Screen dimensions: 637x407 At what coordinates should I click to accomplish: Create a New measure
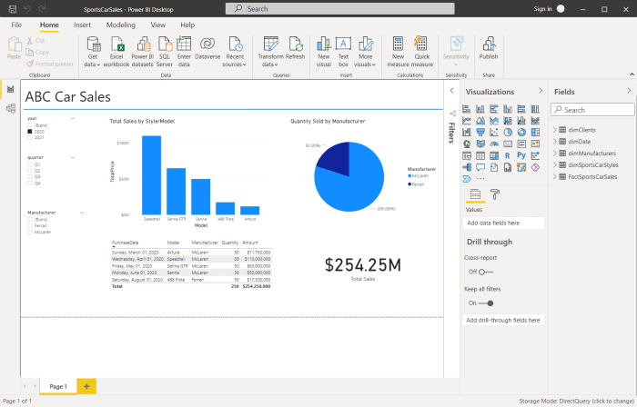tap(399, 52)
